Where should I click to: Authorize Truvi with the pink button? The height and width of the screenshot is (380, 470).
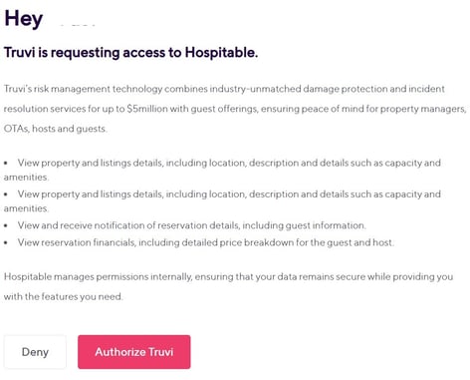pyautogui.click(x=134, y=352)
